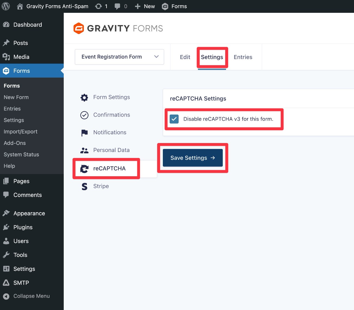This screenshot has height=310, width=354.
Task: Select the Form Settings gear icon
Action: [84, 97]
